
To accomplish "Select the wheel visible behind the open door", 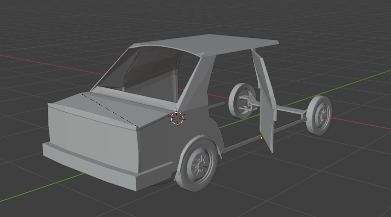I will click(x=243, y=101).
